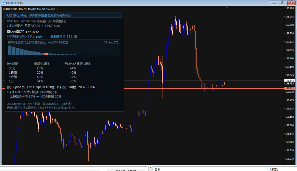297x171 pixels.
Task: Click the 40% value in the 1時間 row
Action: [73, 73]
